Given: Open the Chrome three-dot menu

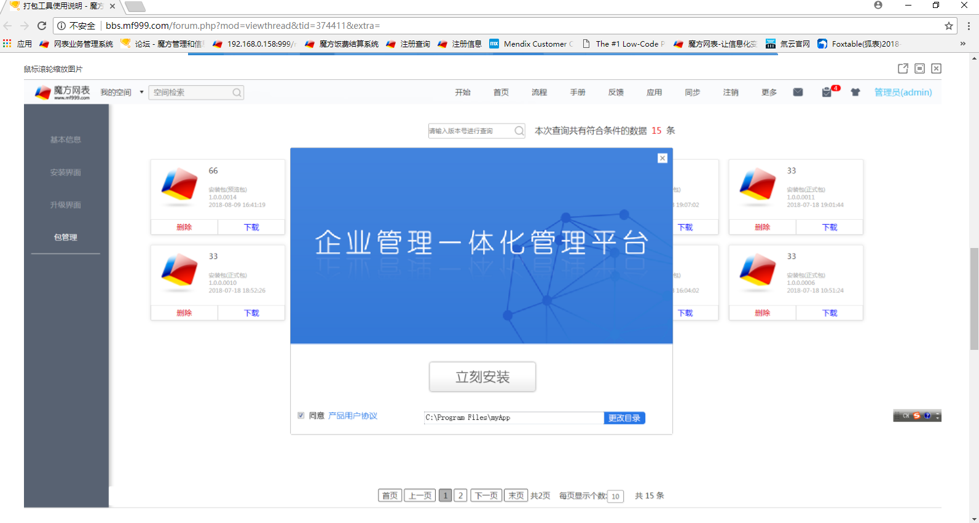Looking at the screenshot, I should point(969,26).
